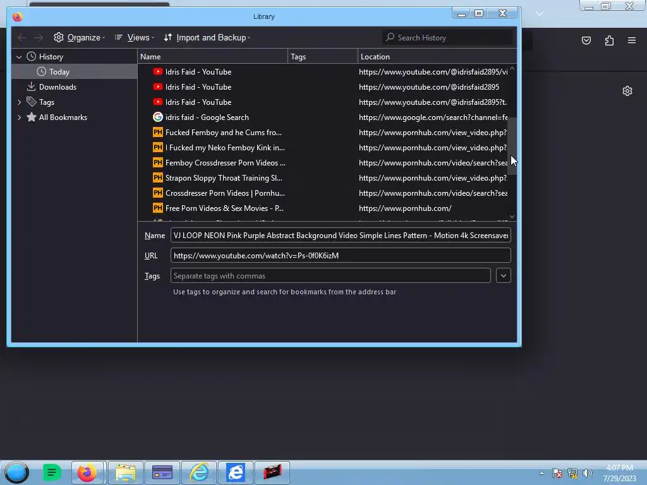This screenshot has width=647, height=485.
Task: Select History in the sidebar
Action: coord(51,57)
